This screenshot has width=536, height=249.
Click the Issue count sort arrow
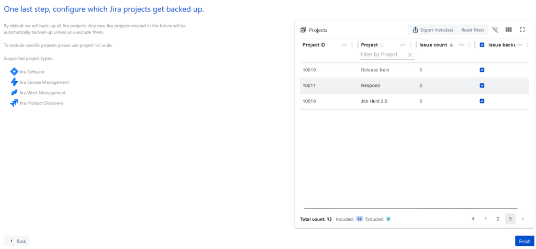(x=451, y=45)
